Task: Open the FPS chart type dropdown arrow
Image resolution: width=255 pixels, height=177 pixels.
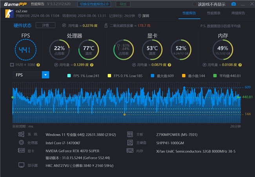Action: pyautogui.click(x=46, y=75)
